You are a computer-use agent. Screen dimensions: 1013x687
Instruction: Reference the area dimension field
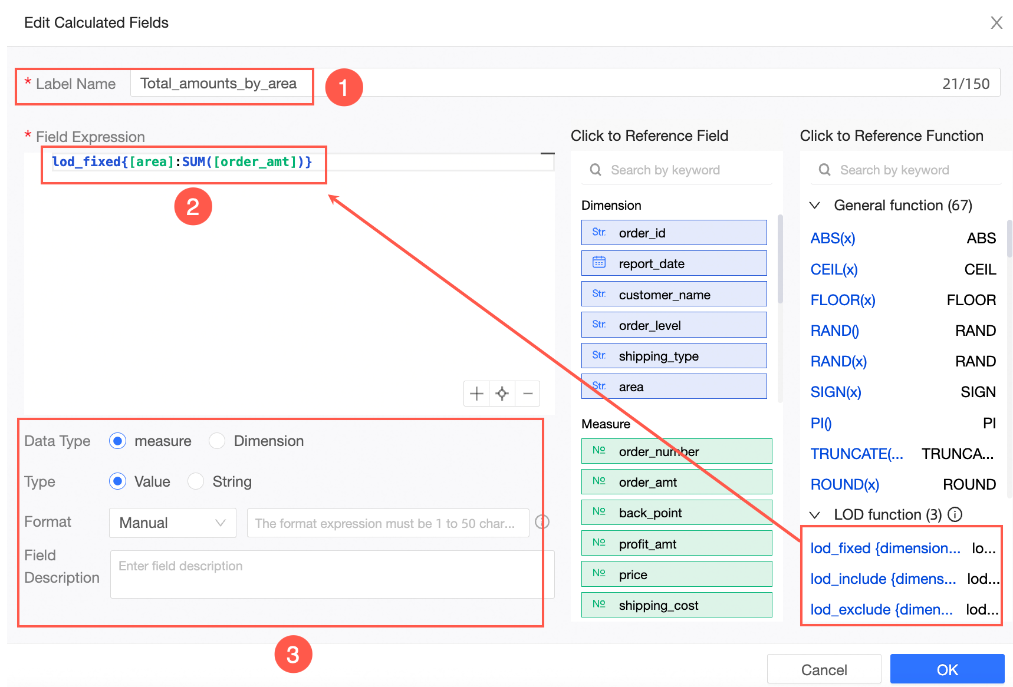coord(674,387)
